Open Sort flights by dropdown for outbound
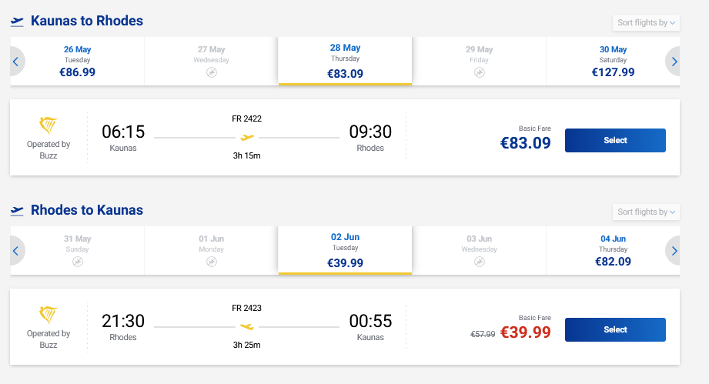Viewport: 709px width, 384px height. (x=646, y=22)
